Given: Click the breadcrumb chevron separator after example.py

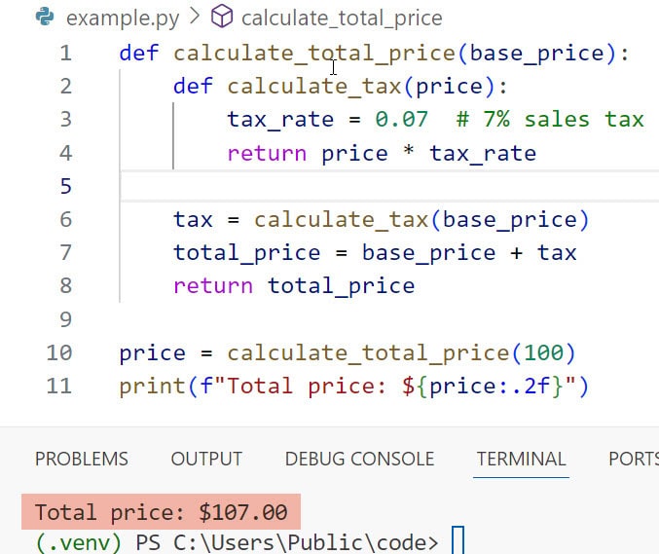Looking at the screenshot, I should point(195,17).
